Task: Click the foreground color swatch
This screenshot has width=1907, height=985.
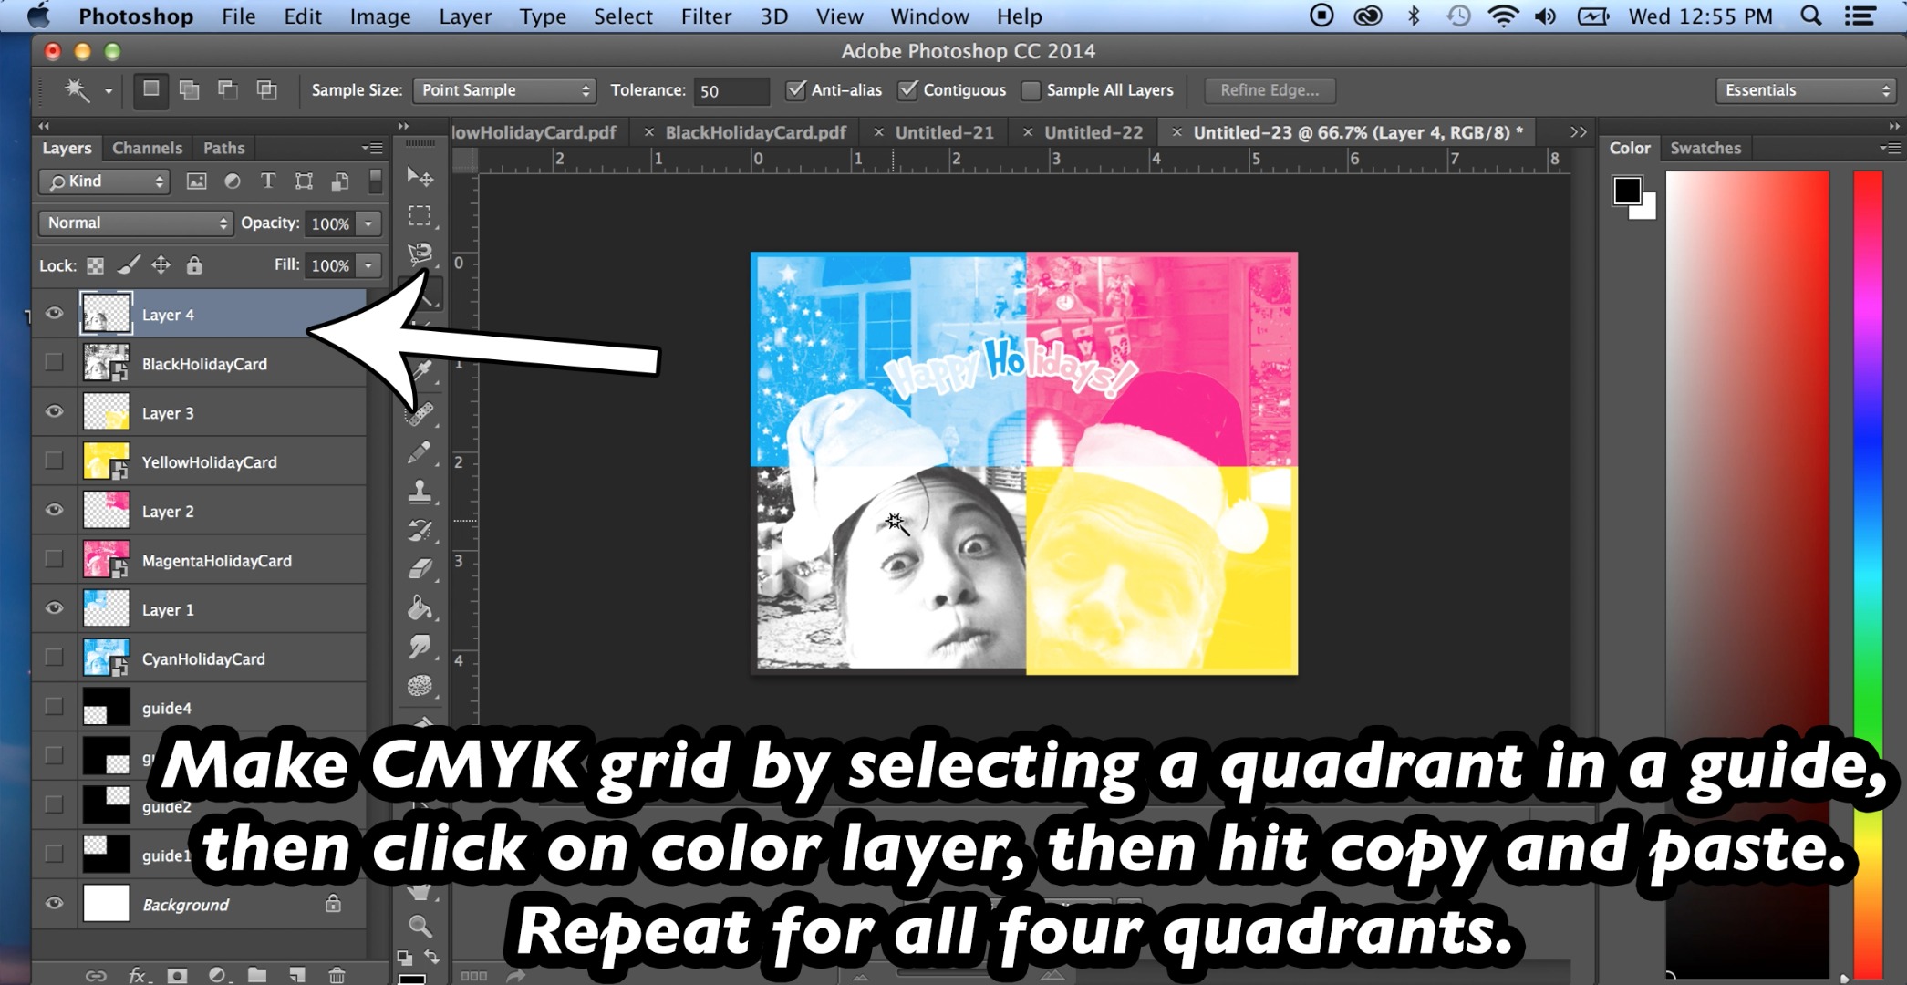Action: click(1627, 189)
